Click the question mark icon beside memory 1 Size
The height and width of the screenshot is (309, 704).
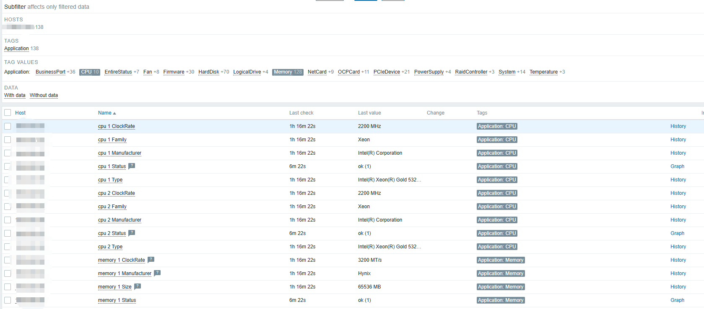click(138, 286)
